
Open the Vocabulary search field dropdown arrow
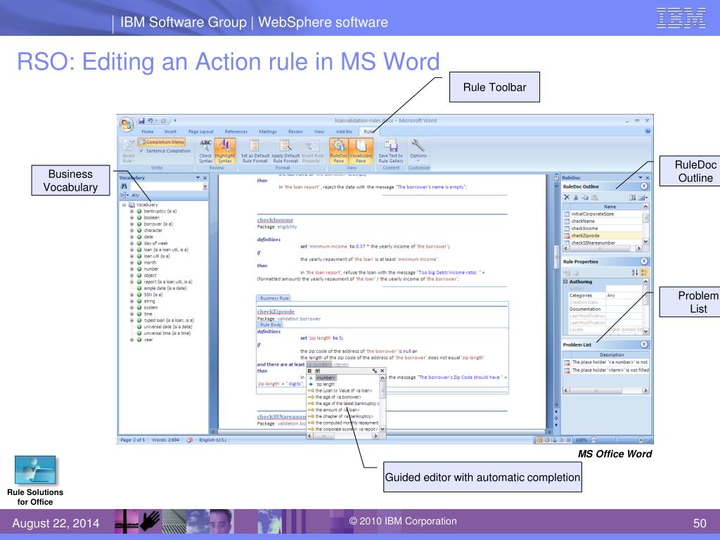coord(205,187)
